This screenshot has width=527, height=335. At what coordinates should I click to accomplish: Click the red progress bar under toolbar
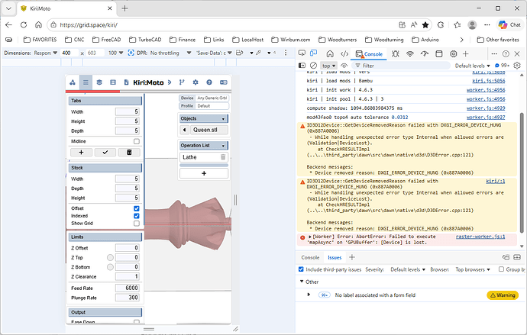(92, 92)
